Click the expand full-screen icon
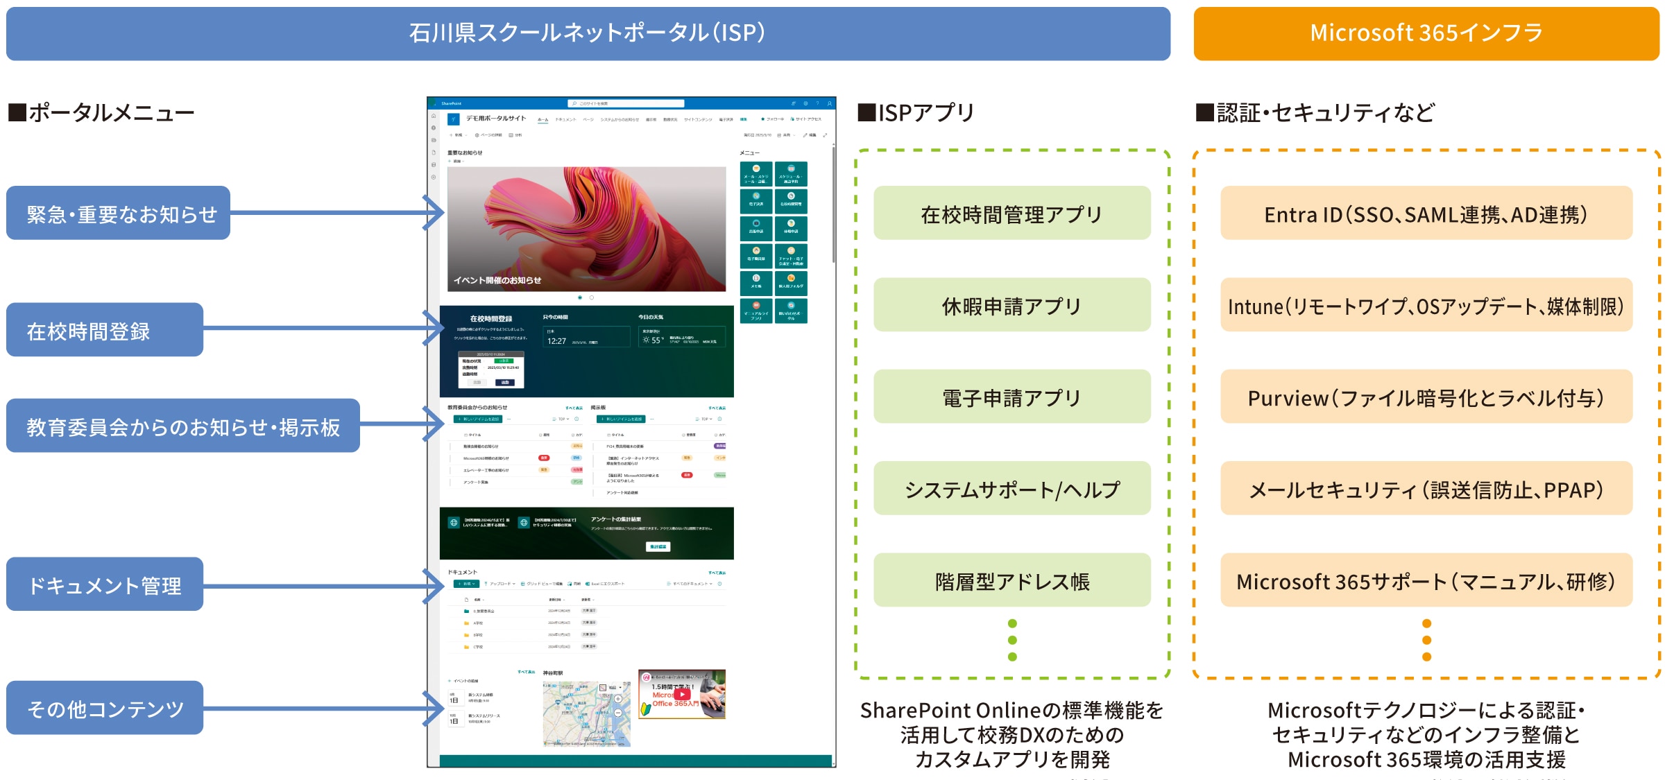The image size is (1665, 780). pyautogui.click(x=825, y=135)
